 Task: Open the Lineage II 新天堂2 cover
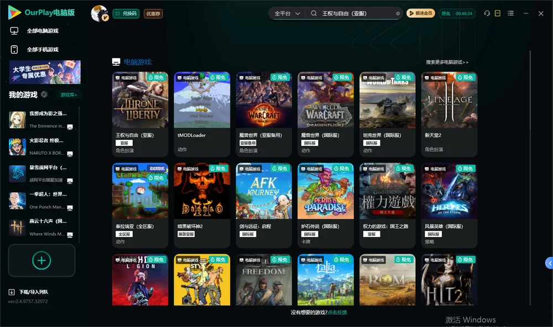click(x=449, y=100)
